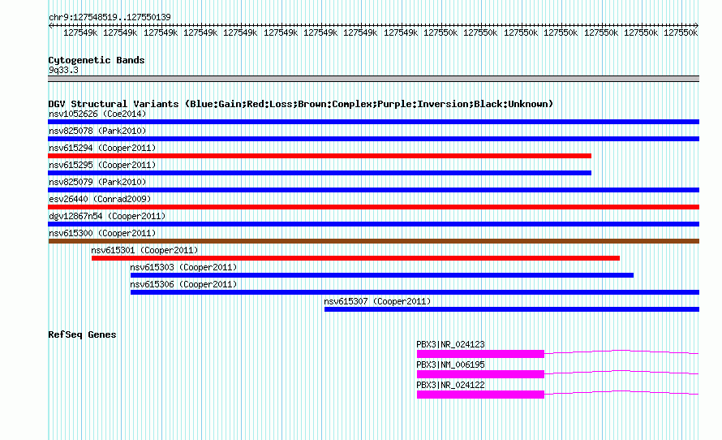
Task: Select the blue bar for nsv1052626
Action: [373, 122]
